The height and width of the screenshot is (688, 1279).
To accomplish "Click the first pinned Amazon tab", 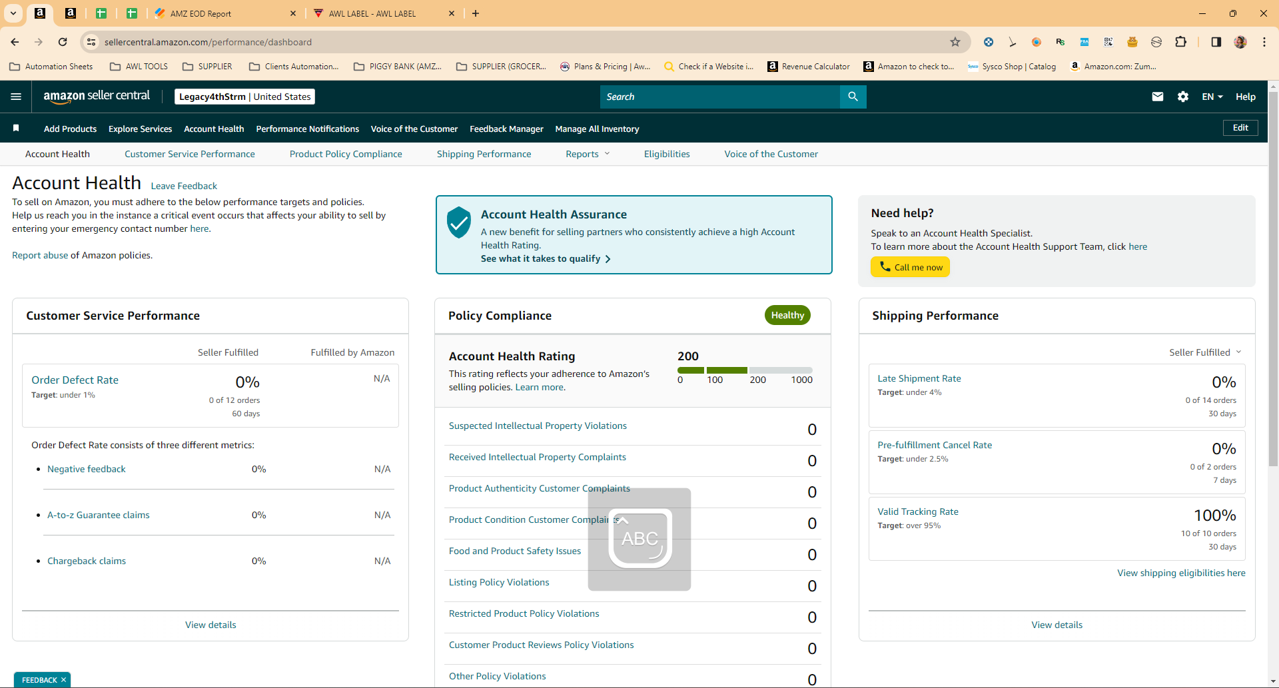I will coord(40,13).
